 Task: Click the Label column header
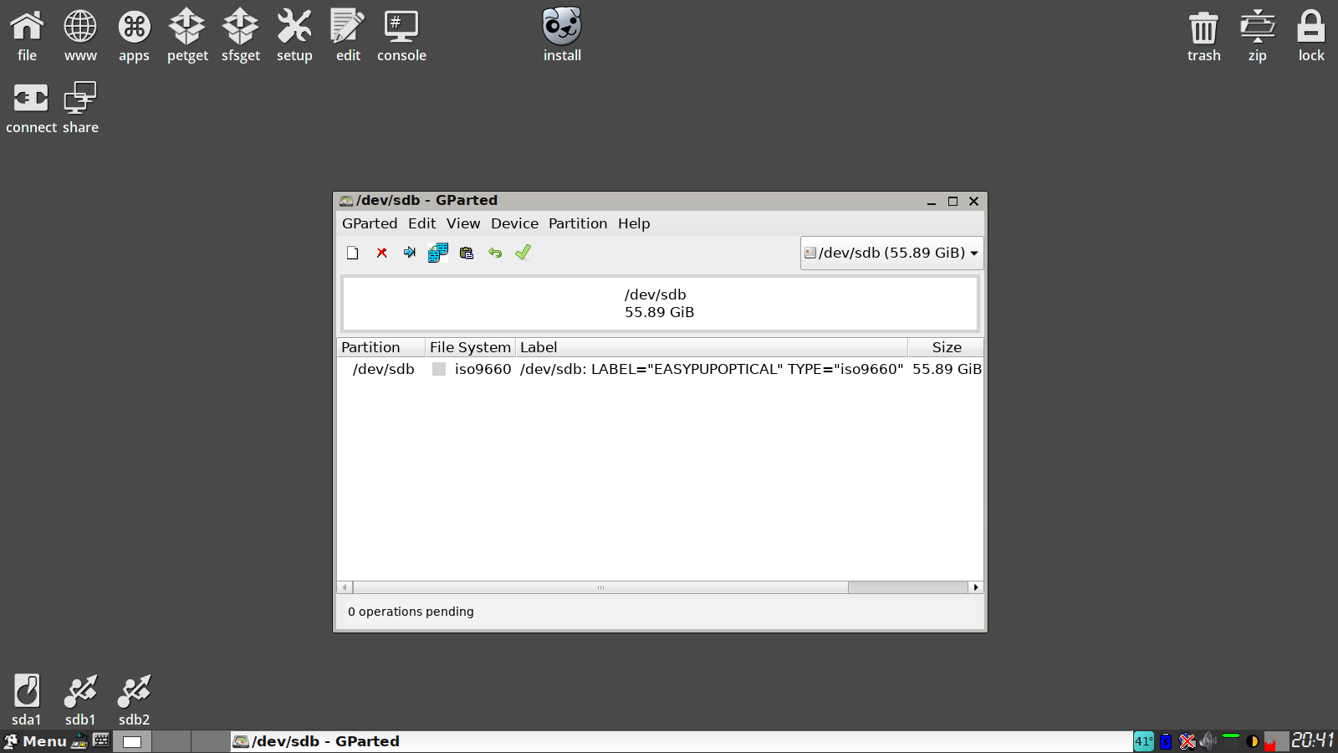pos(712,347)
